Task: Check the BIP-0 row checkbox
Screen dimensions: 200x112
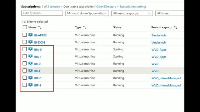Action: 25,78
